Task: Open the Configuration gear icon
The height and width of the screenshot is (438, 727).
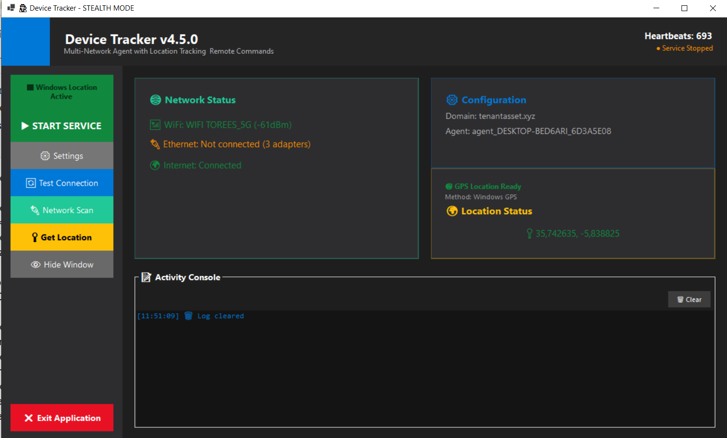Action: [452, 100]
